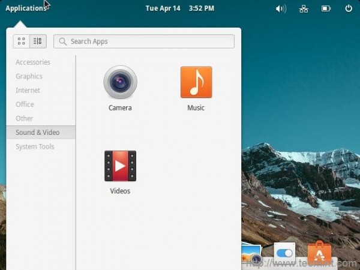360x270 pixels.
Task: Select the System Tools category
Action: (35, 146)
